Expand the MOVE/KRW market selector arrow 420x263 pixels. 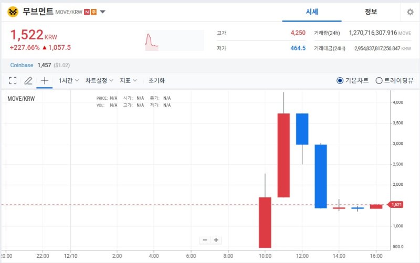[103, 12]
